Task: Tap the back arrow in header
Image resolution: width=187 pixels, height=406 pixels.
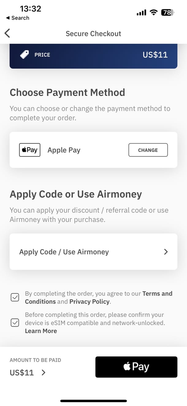Action: (x=7, y=33)
